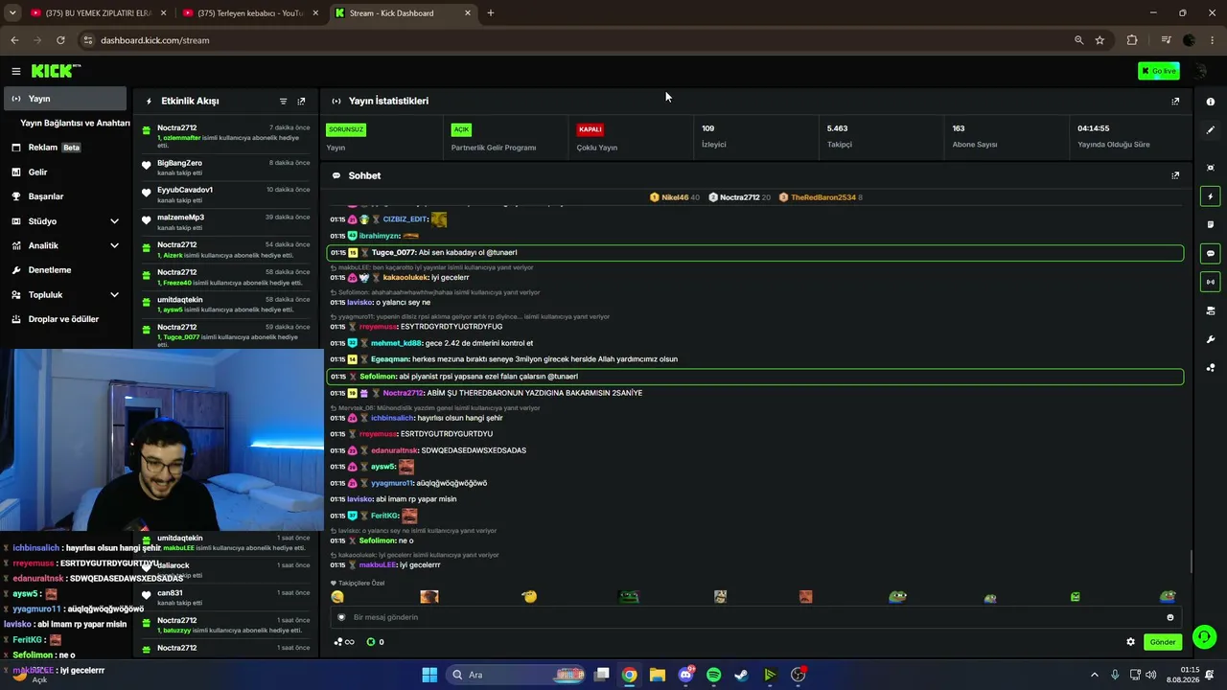Image resolution: width=1227 pixels, height=690 pixels.
Task: Select Yayın in the left sidebar
Action: (65, 99)
